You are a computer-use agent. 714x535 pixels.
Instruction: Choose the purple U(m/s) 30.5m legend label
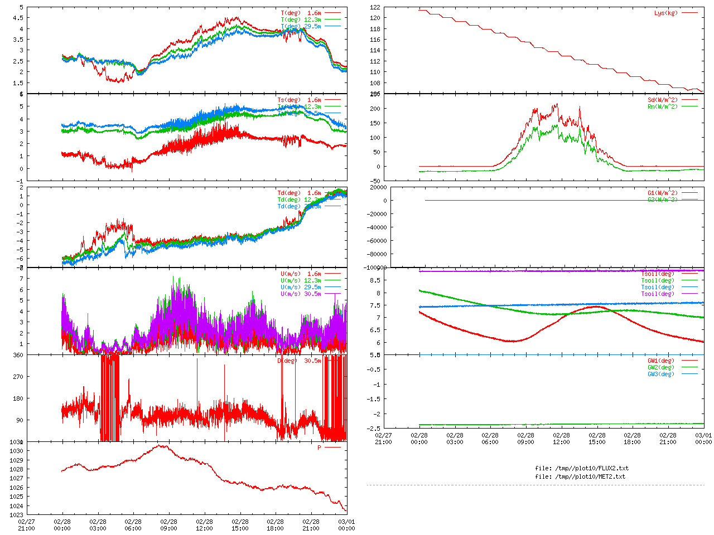pyautogui.click(x=301, y=294)
